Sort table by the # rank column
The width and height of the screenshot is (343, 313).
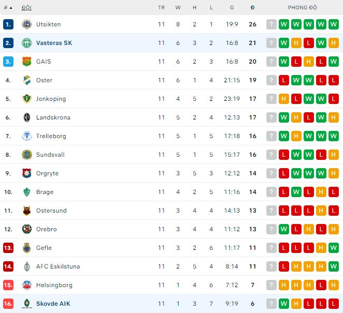click(x=7, y=8)
